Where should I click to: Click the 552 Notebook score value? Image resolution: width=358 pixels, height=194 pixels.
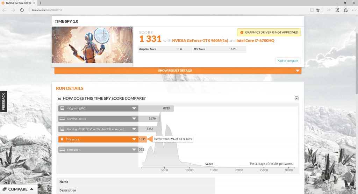pos(141,150)
